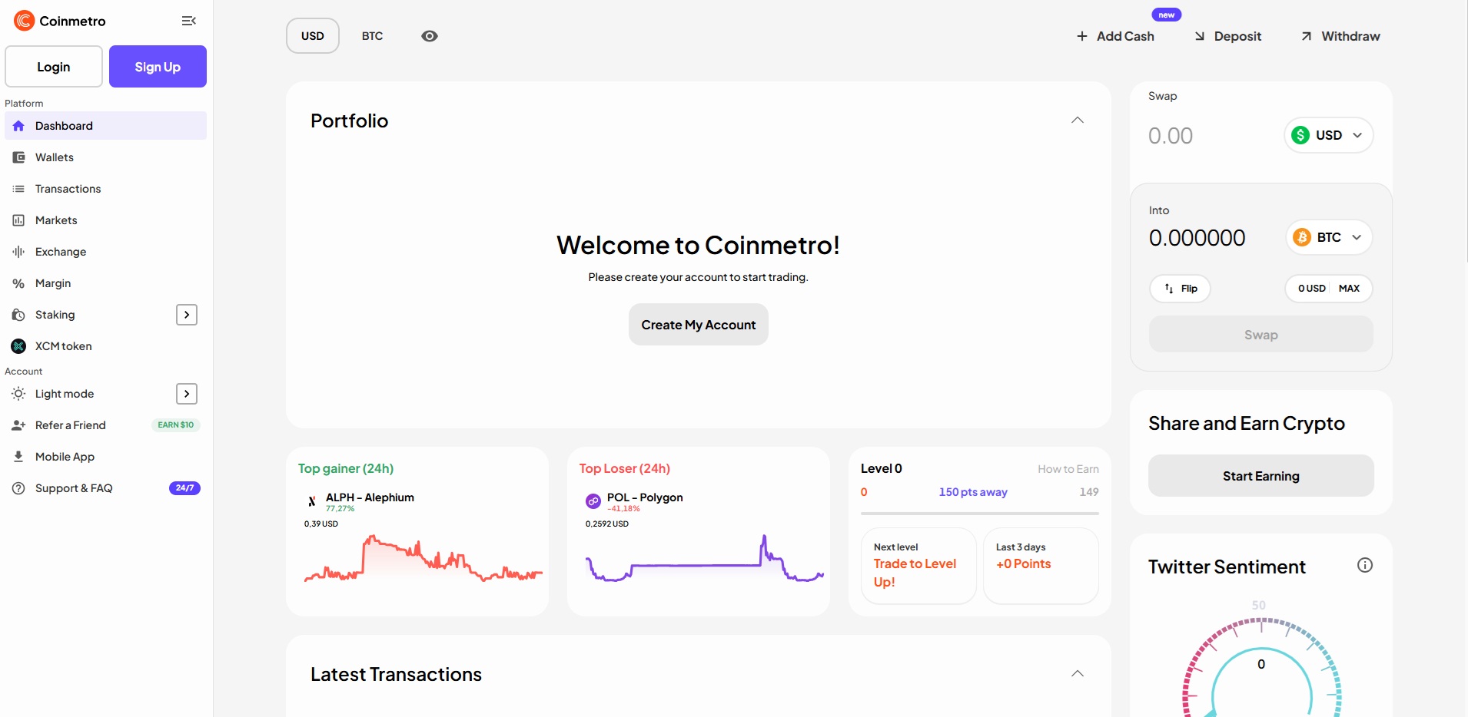Click Create My Account
Image resolution: width=1468 pixels, height=717 pixels.
(699, 325)
